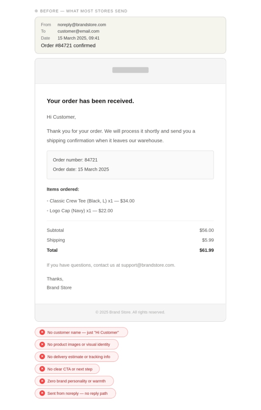
Task: Click the X icon beside "No clear CTA"
Action: pyautogui.click(x=42, y=369)
